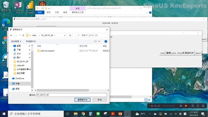
Task: Open view options dropdown arrow
Action: click(x=99, y=41)
